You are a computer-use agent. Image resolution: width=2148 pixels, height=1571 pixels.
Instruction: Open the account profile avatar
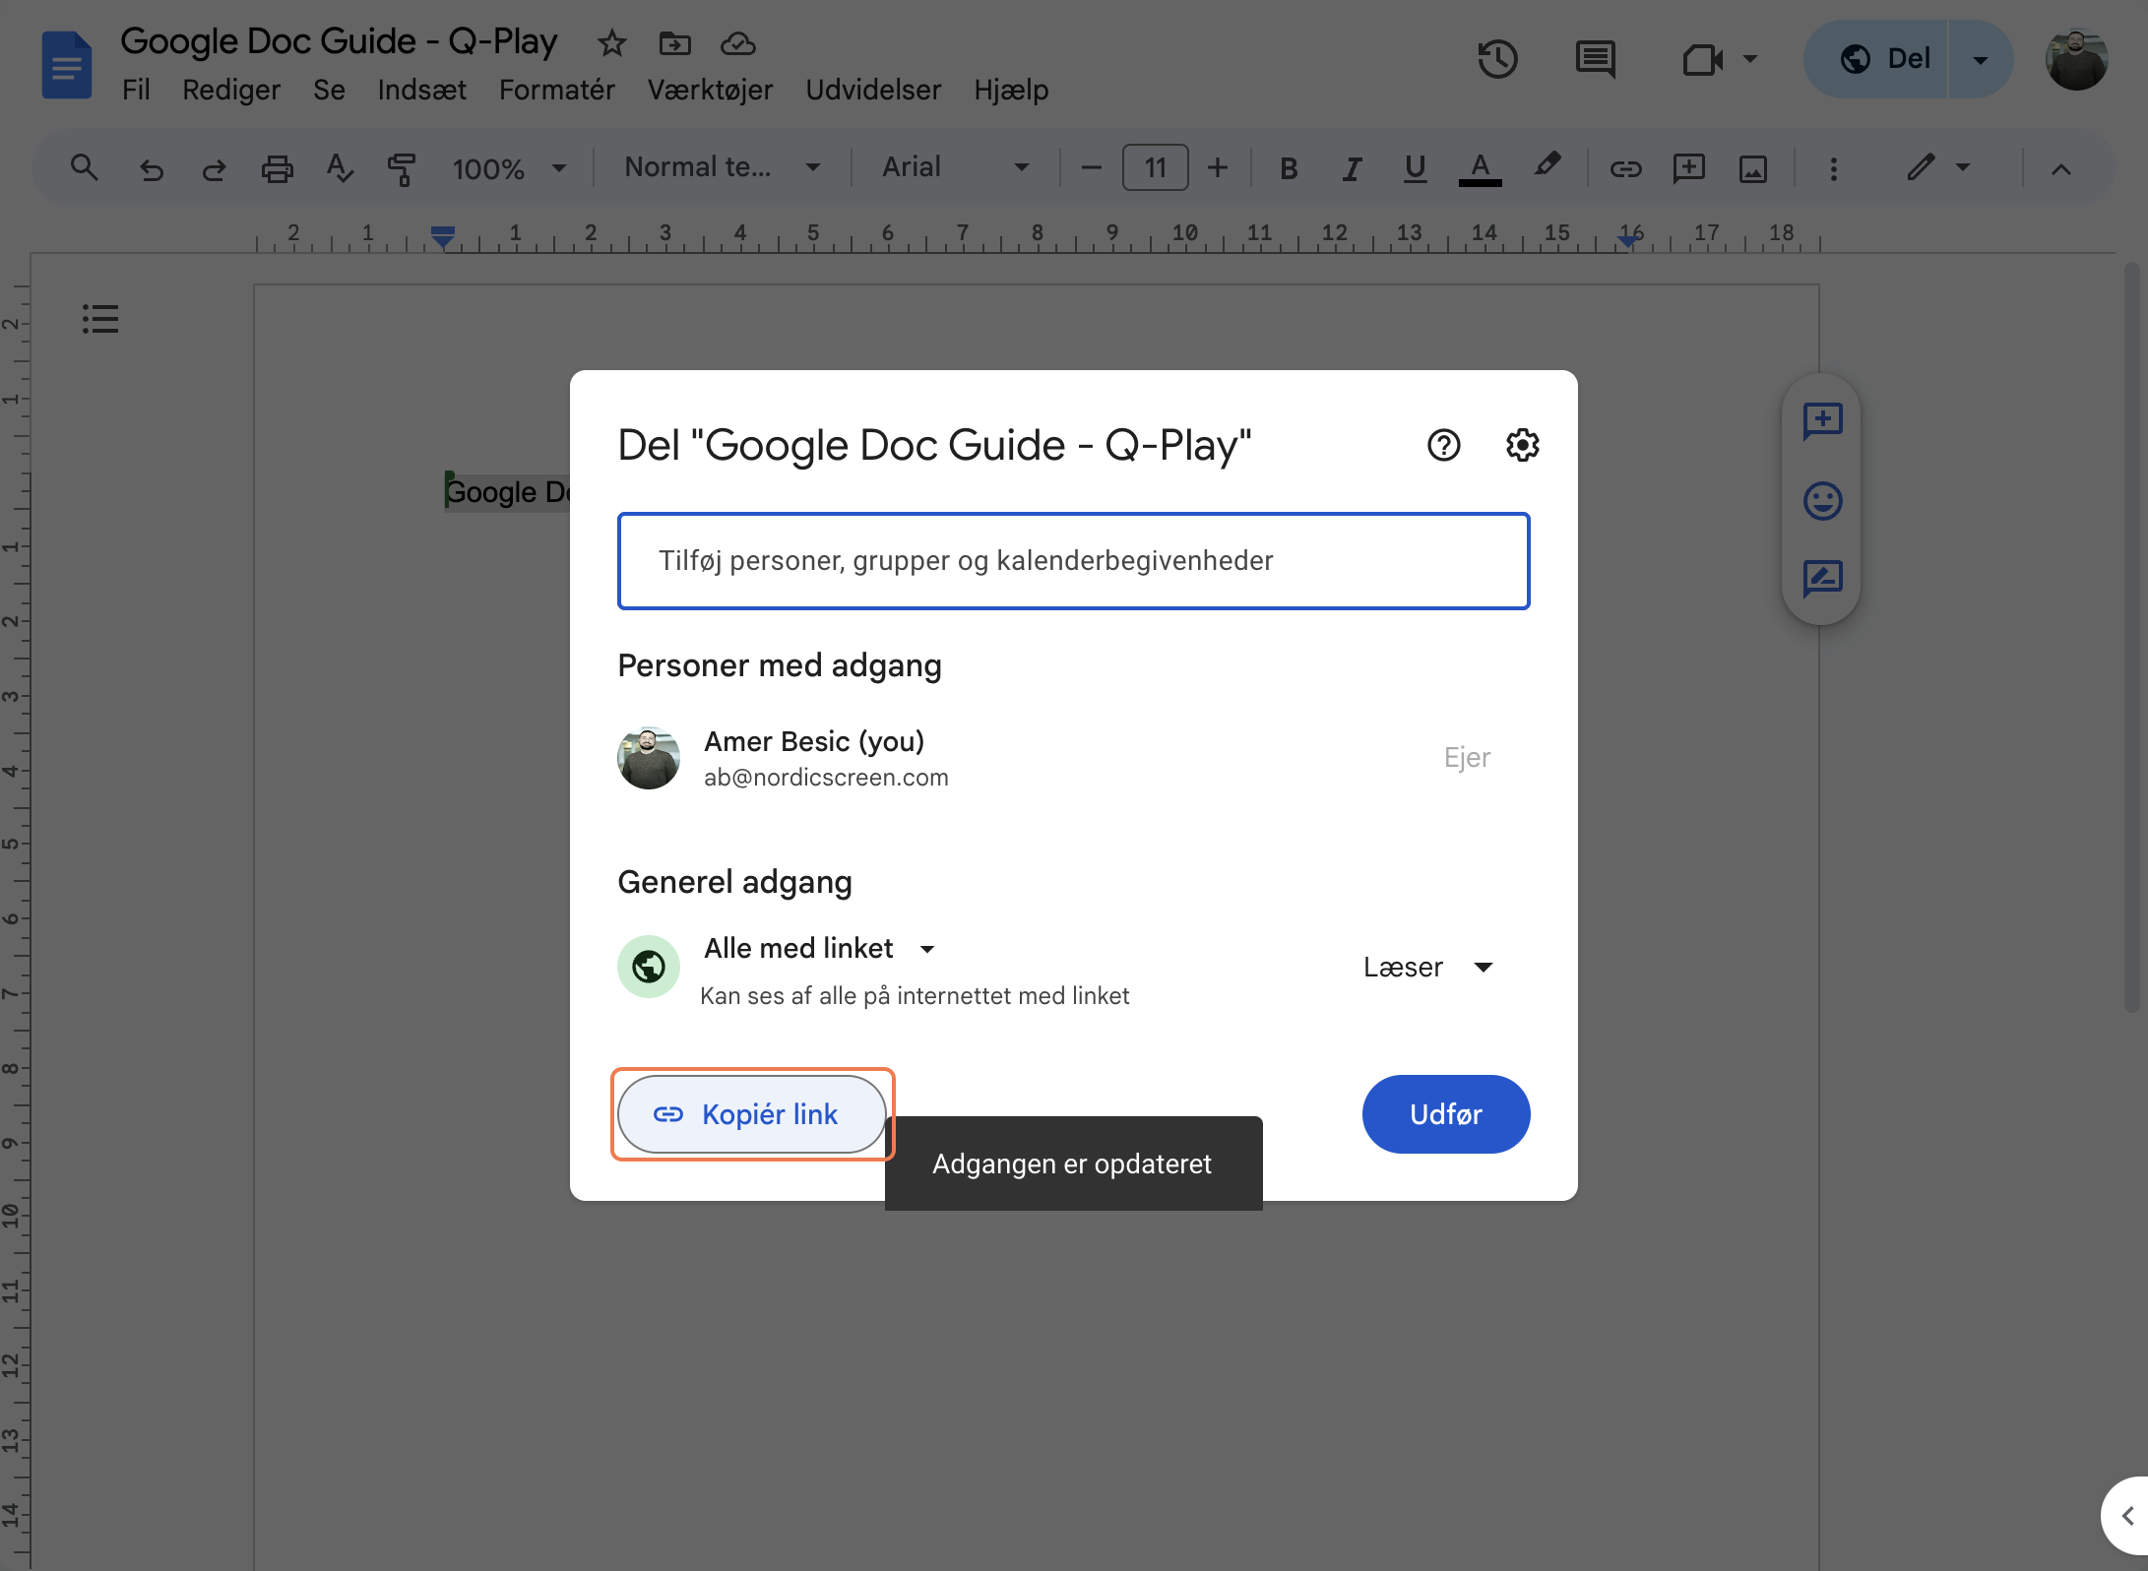pos(2076,59)
